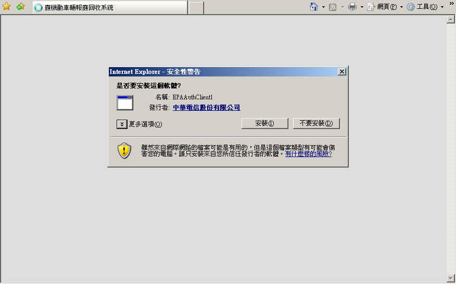
Task: Click the scrollbar up arrow
Action: [450, 19]
